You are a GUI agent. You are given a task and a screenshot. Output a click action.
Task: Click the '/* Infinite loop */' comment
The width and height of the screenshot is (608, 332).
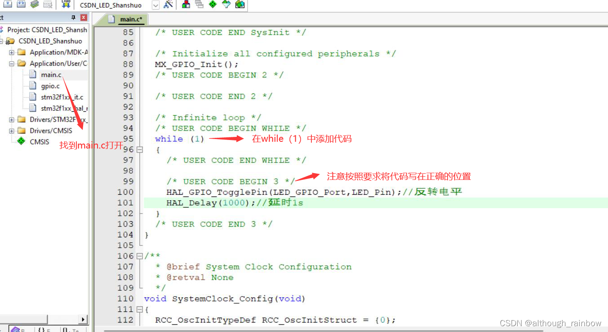[x=208, y=118]
